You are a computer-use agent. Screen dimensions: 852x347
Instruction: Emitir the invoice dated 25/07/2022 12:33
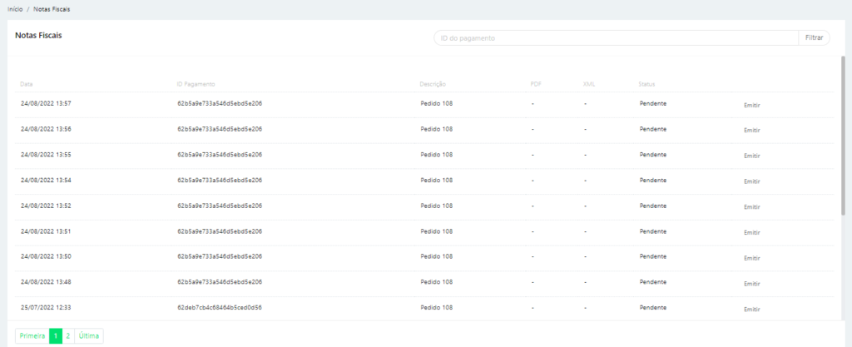click(752, 310)
